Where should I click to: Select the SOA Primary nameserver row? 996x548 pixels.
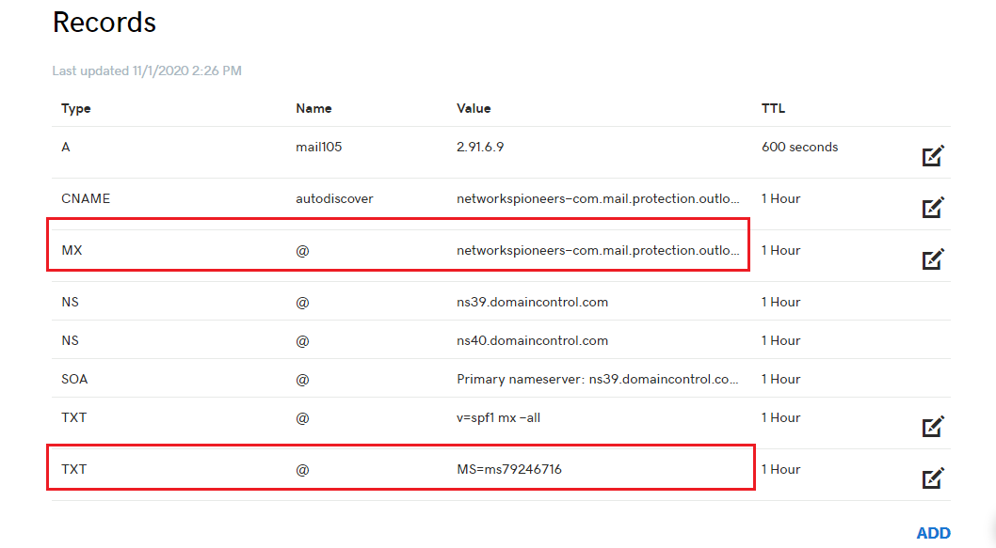tap(501, 379)
